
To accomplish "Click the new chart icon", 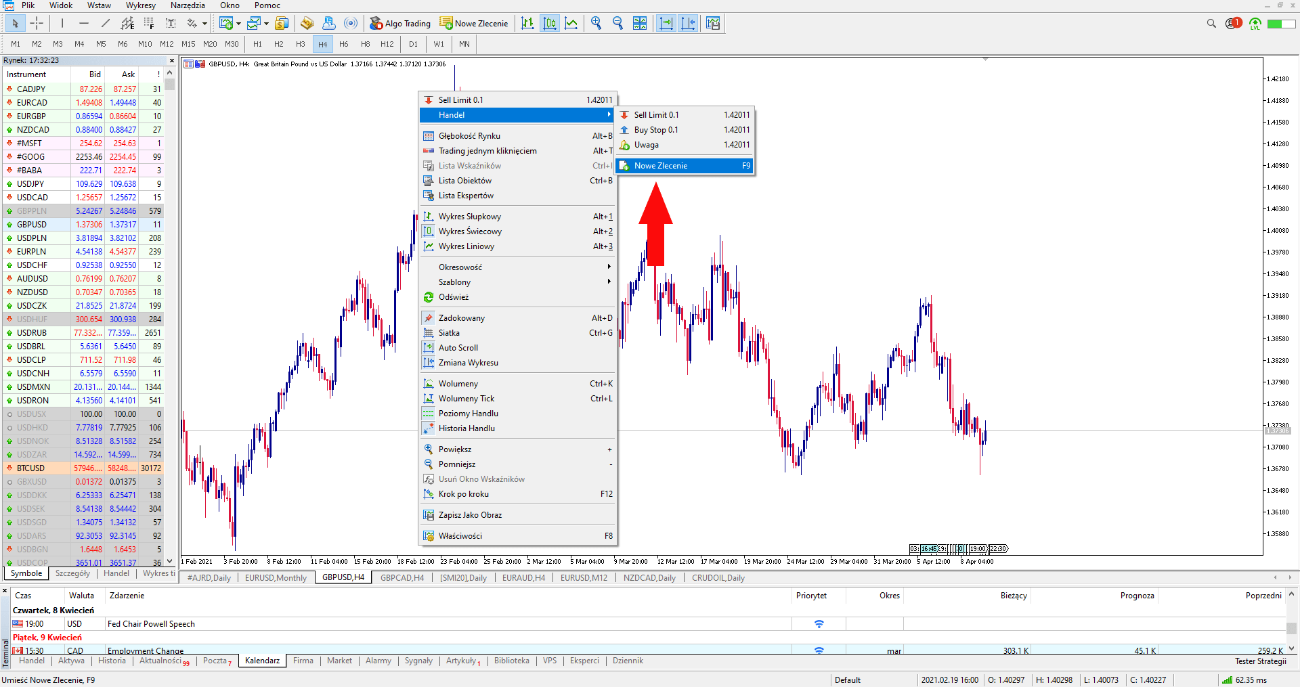I will 226,23.
